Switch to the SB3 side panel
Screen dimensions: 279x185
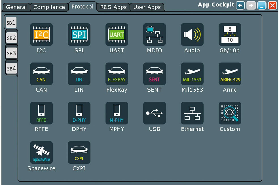11,53
